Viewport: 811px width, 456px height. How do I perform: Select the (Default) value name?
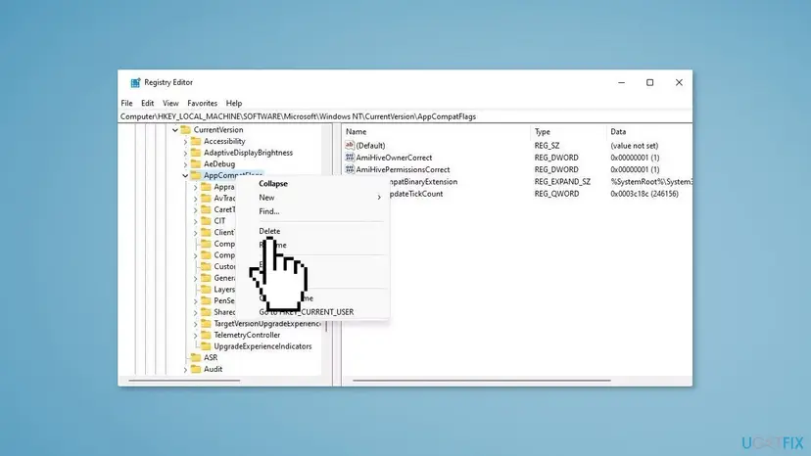[x=370, y=146]
